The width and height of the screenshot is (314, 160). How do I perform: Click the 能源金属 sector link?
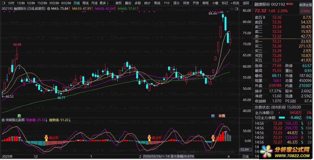pos(306,5)
